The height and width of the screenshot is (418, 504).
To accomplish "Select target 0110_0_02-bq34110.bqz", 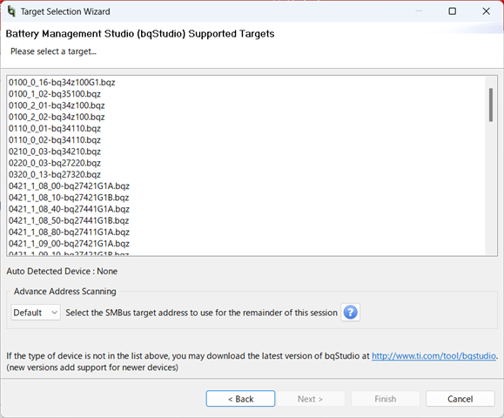I will tap(55, 140).
